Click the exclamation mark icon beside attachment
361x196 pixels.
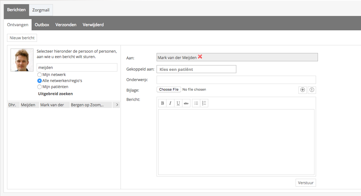[x=312, y=90]
